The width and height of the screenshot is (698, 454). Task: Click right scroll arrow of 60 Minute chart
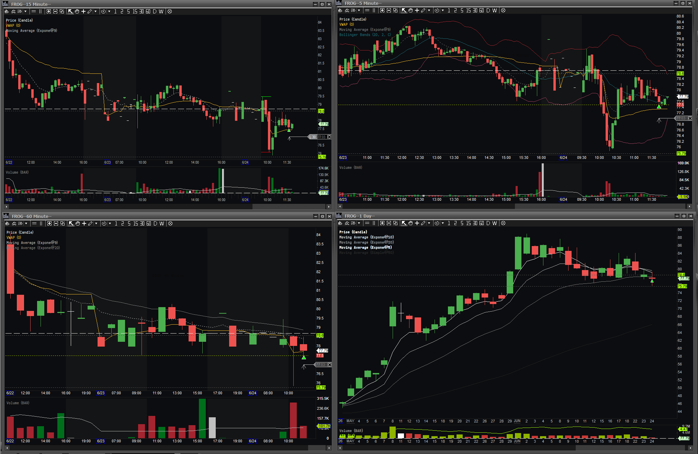click(x=329, y=448)
